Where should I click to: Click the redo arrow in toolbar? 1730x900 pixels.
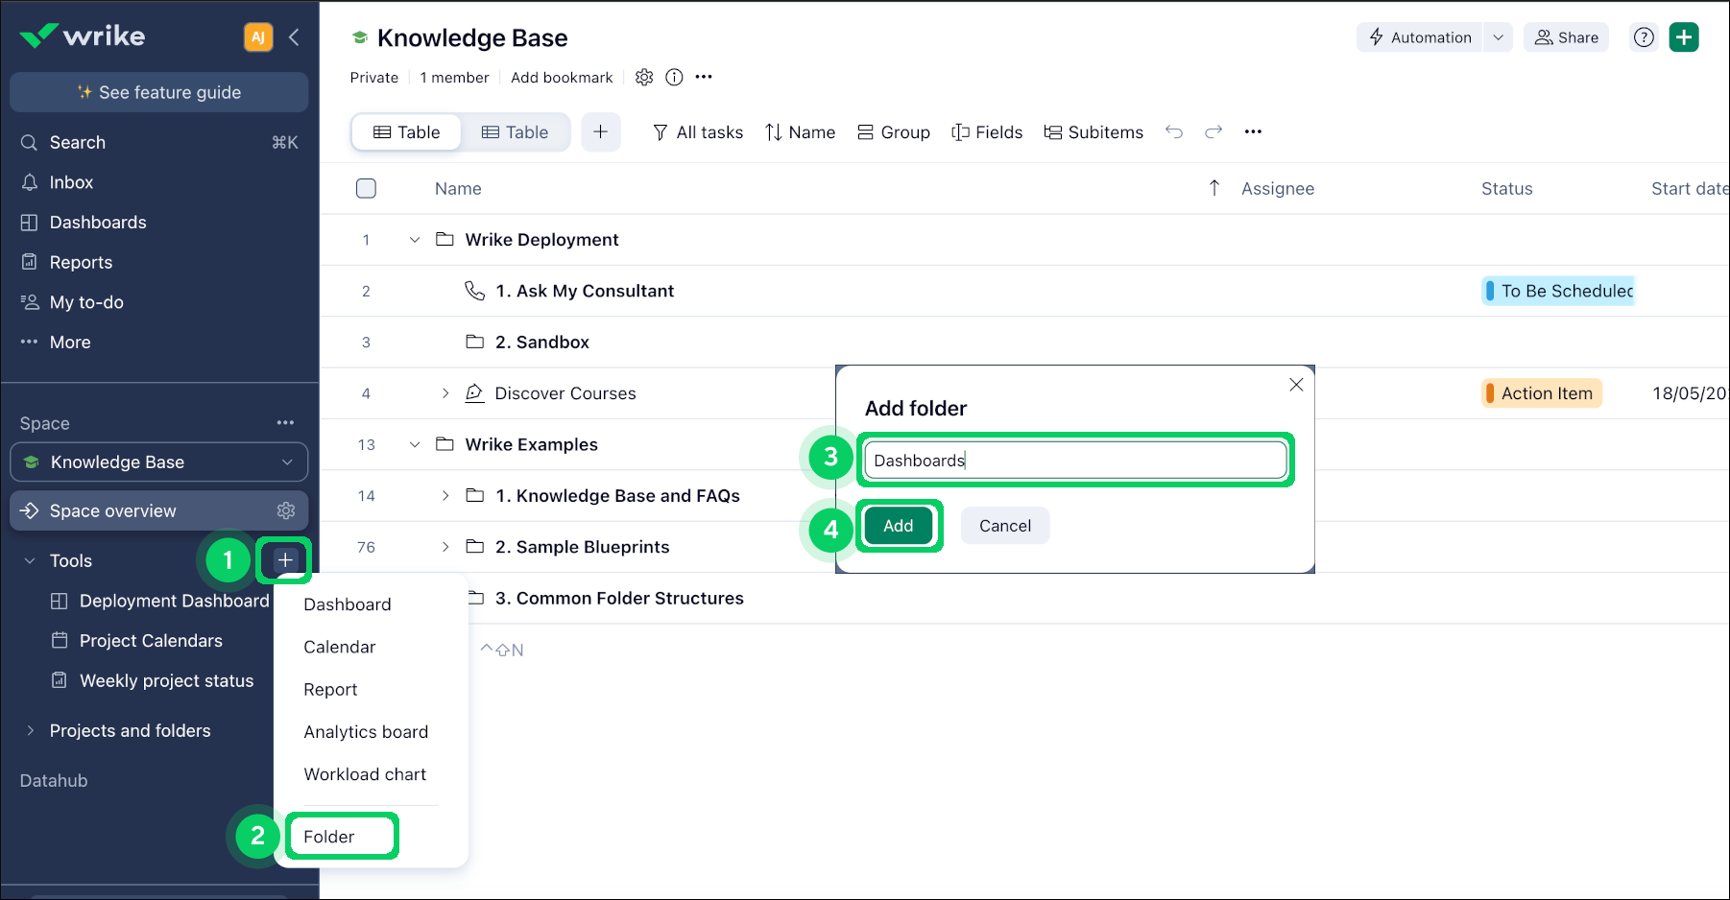click(x=1213, y=132)
